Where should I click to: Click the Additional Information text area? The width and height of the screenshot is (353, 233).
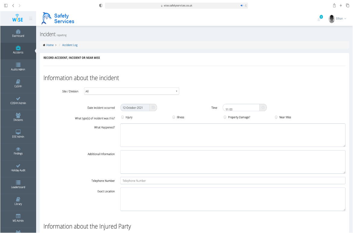[233, 162]
